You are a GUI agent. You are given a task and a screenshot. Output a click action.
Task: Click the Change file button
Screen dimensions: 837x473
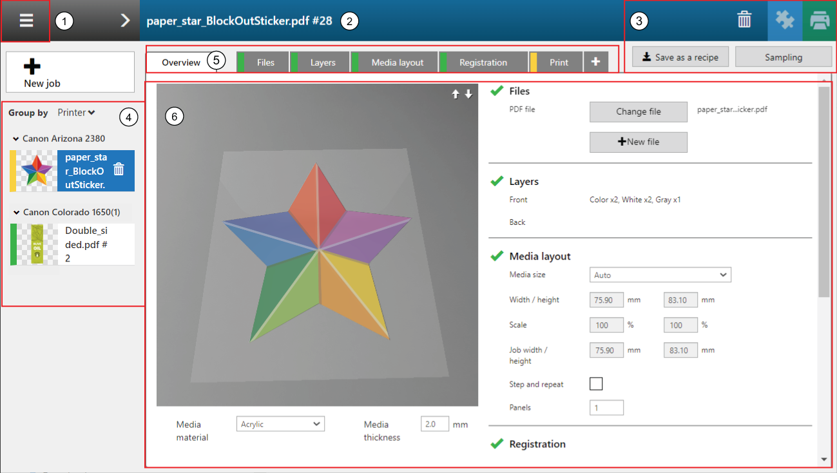tap(638, 111)
